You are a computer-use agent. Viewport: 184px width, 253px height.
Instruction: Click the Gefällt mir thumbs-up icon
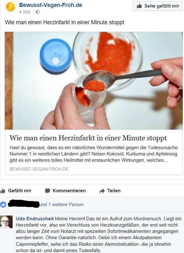click(3, 191)
